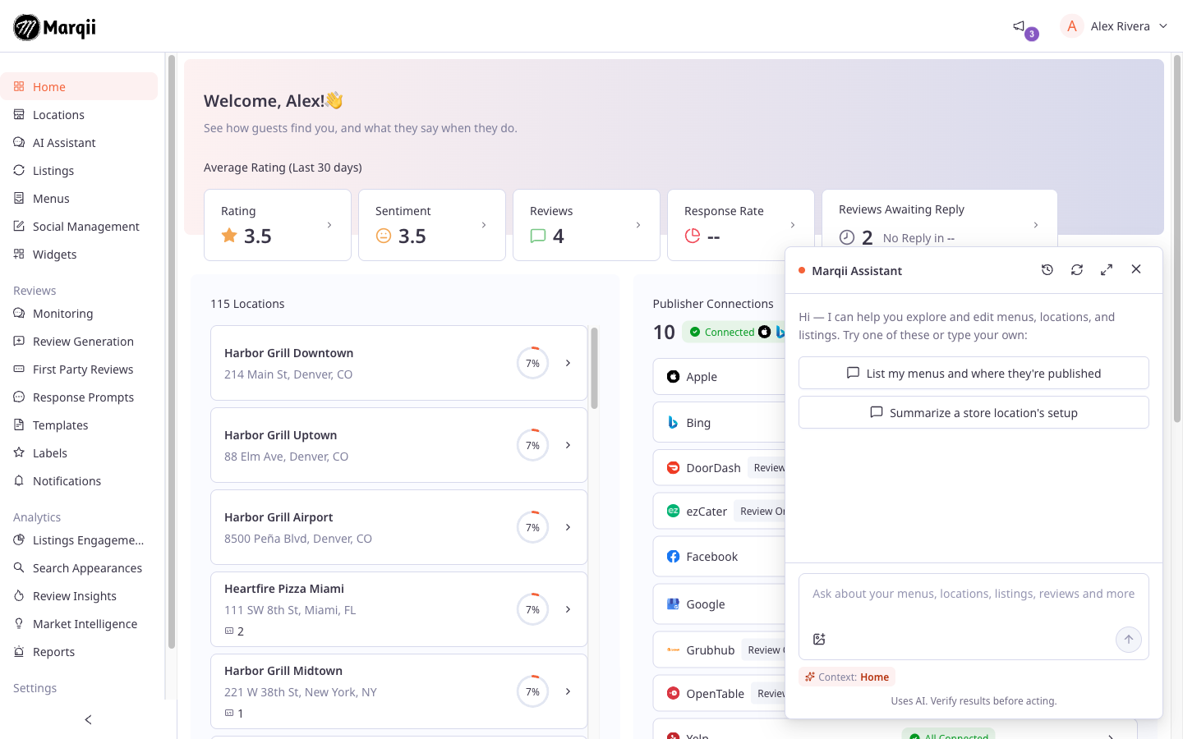Close the Marqii Assistant panel
1183x739 pixels.
tap(1136, 269)
